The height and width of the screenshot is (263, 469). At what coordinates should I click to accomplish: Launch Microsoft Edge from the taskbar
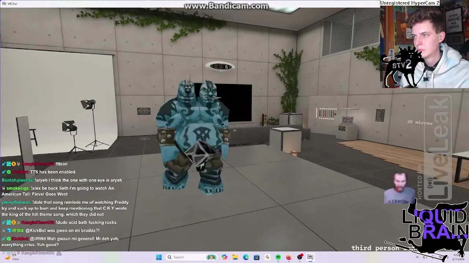(x=246, y=257)
